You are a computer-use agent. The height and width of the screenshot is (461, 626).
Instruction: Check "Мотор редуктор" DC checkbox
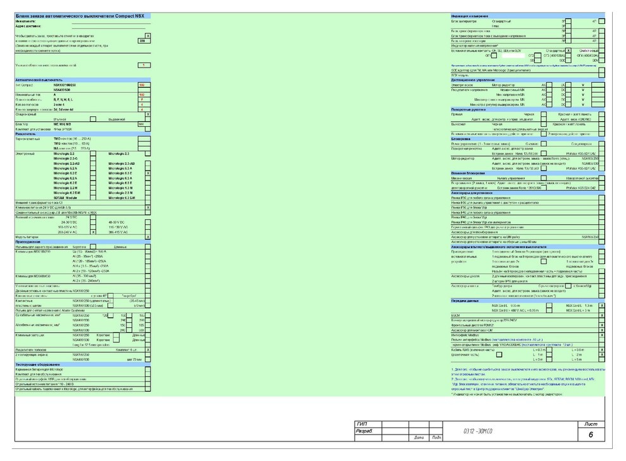click(568, 85)
